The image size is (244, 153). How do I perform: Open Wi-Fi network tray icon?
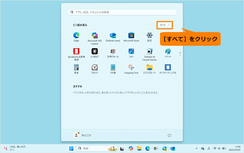215,148
